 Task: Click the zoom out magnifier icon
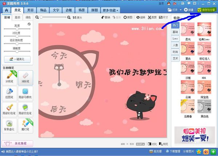(x=37, y=17)
